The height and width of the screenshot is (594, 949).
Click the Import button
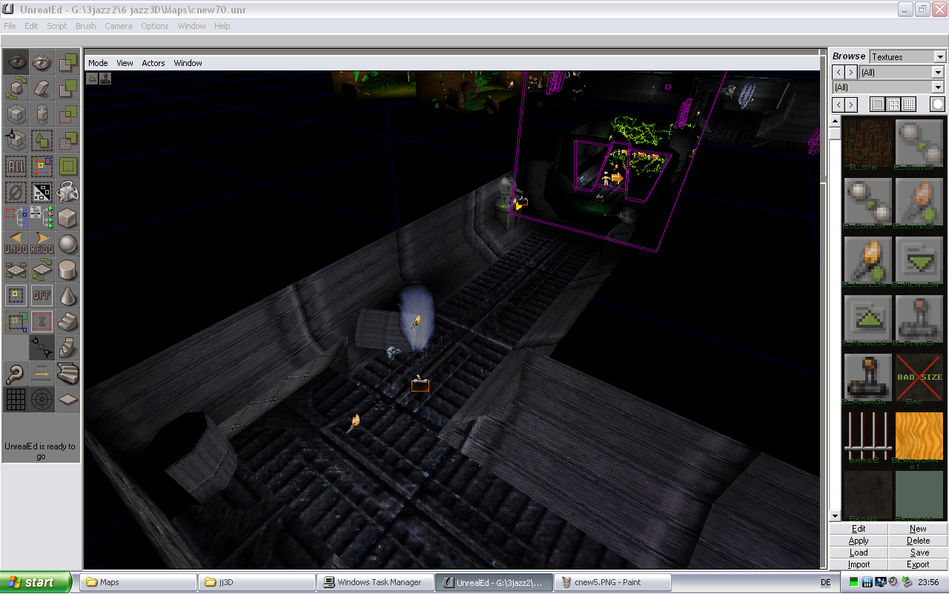point(859,564)
